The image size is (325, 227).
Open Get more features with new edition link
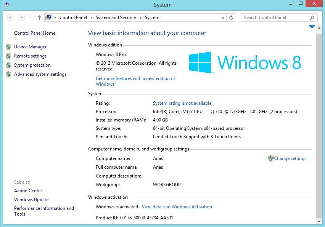pos(135,82)
